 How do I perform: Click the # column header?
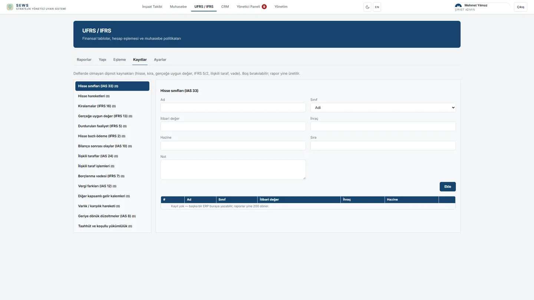(x=173, y=200)
